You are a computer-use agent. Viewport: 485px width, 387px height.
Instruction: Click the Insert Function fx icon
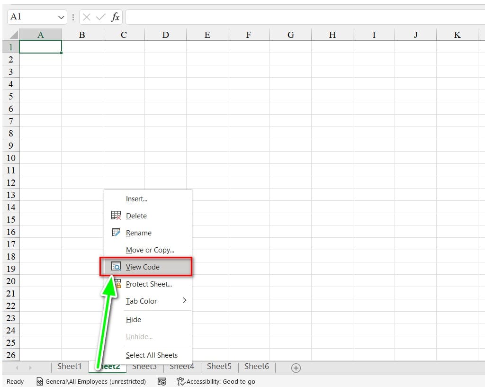pos(115,17)
